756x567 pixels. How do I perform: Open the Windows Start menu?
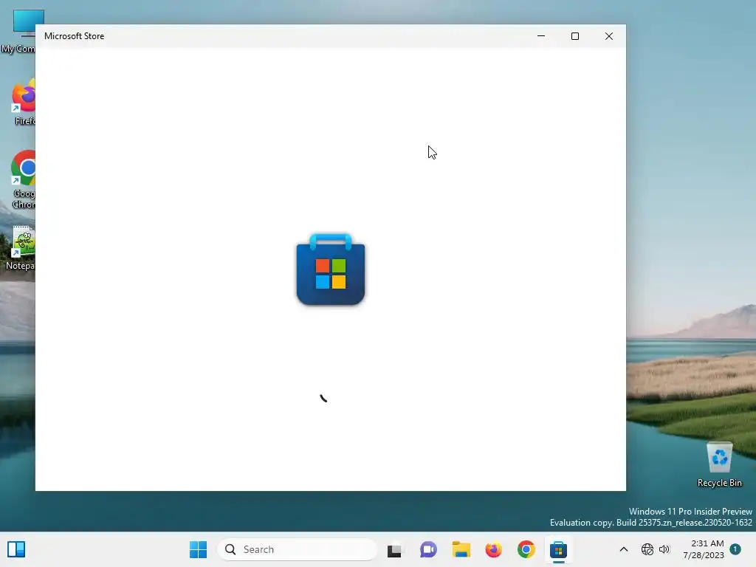(x=198, y=549)
